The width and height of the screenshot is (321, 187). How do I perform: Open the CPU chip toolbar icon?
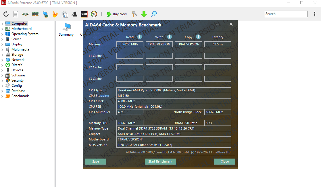[x=25, y=14]
